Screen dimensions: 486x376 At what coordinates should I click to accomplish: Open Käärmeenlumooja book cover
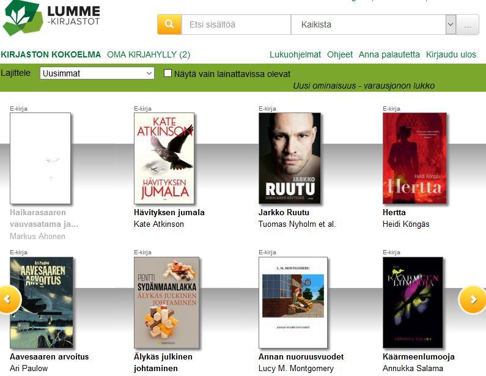coord(413,303)
